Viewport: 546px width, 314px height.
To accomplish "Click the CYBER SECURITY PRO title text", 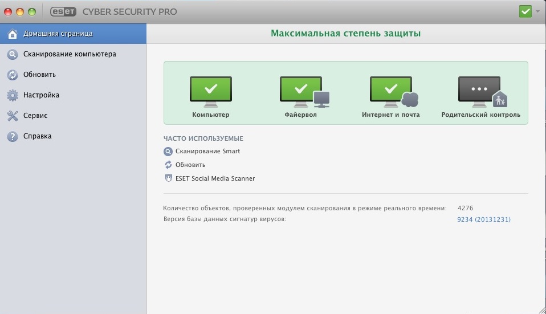I will pos(129,12).
